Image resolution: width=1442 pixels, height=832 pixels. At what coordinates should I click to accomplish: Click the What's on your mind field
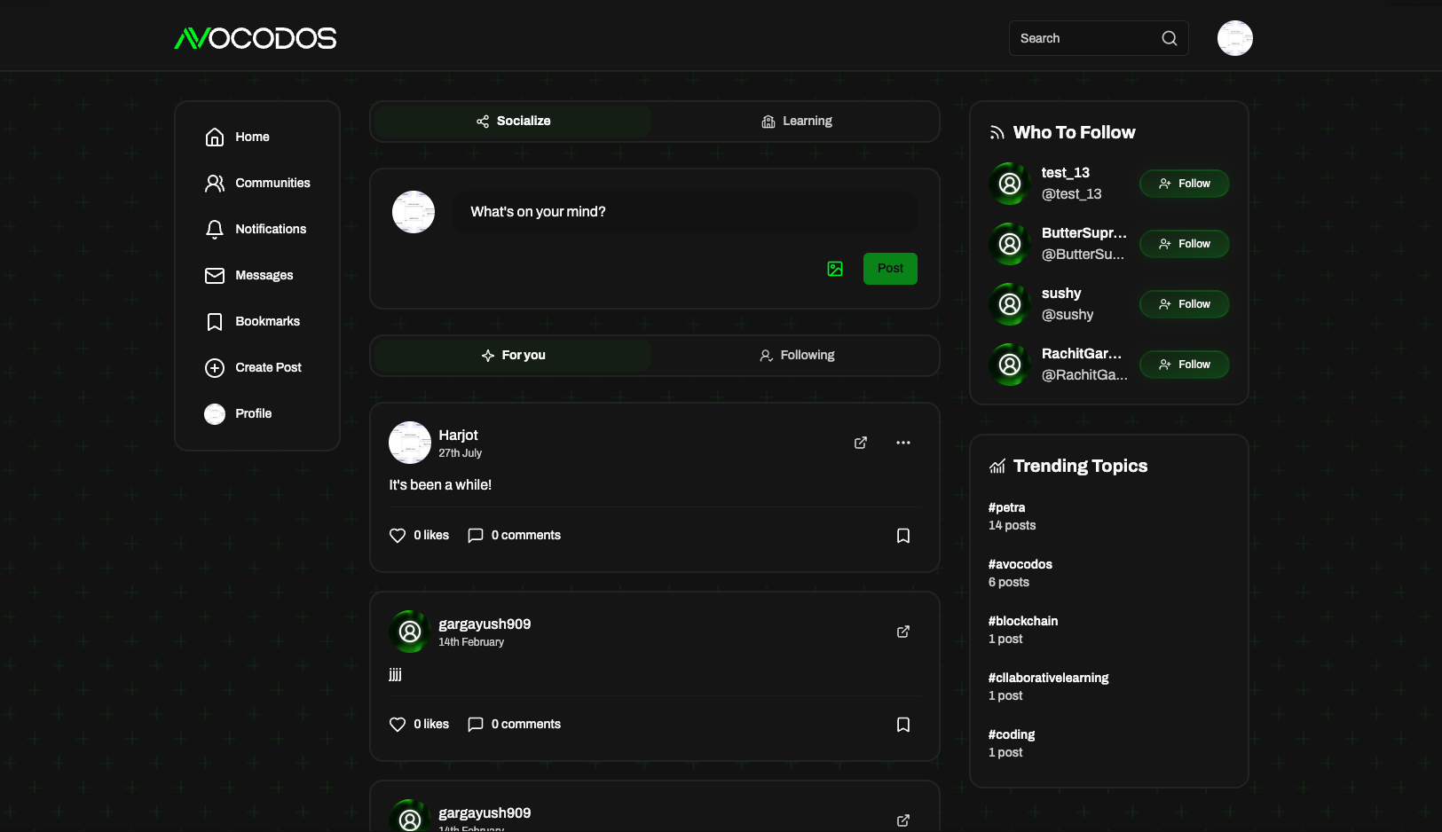pyautogui.click(x=684, y=211)
